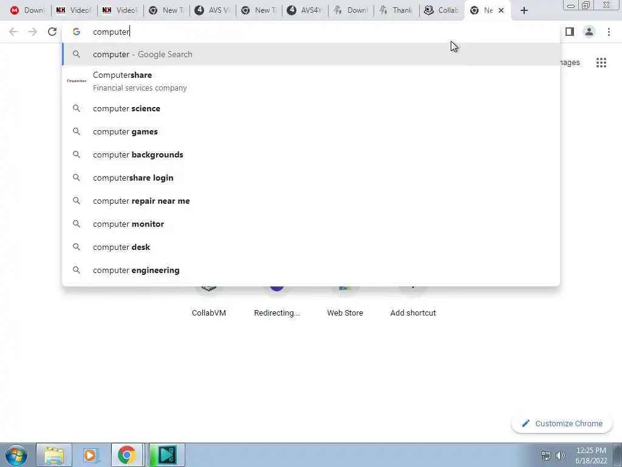The height and width of the screenshot is (467, 622).
Task: Click the Show desktop strip
Action: [617, 455]
